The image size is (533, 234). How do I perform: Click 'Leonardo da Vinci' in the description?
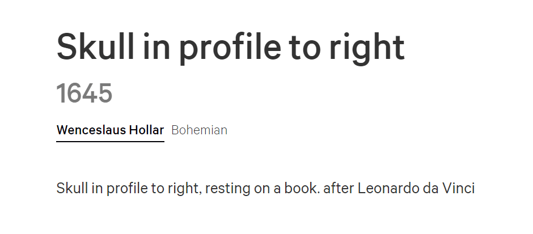tap(416, 188)
